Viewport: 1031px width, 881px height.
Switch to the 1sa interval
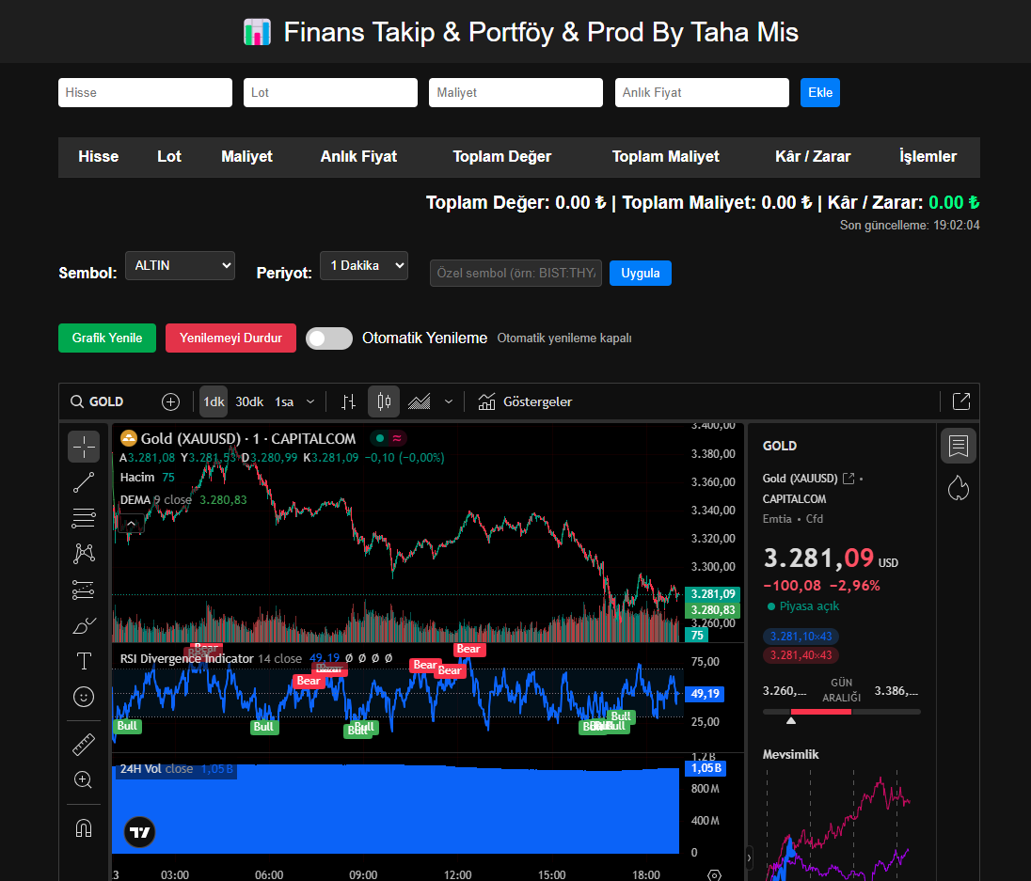click(284, 402)
